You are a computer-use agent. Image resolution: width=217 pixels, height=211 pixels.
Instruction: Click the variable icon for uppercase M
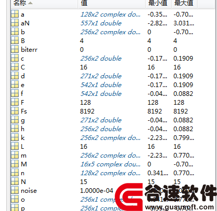point(15,164)
